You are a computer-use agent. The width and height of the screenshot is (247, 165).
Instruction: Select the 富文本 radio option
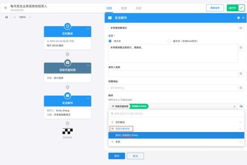click(x=169, y=41)
